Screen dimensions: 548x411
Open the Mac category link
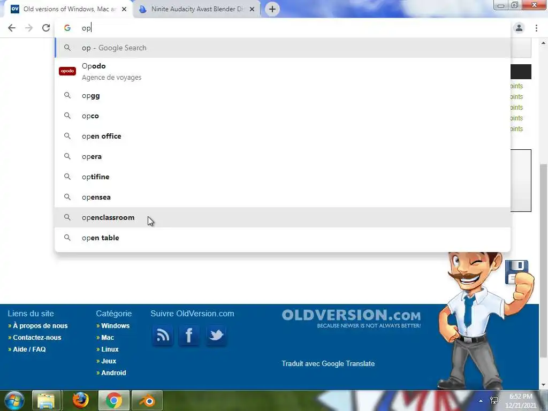pos(108,338)
